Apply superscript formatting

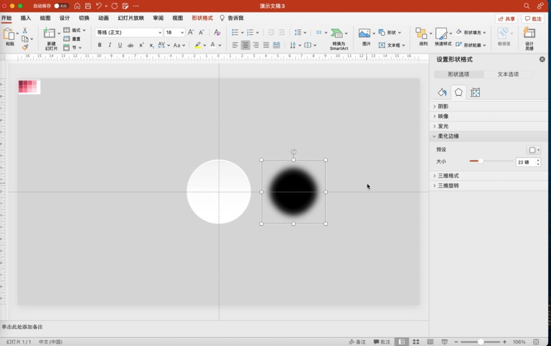pos(141,45)
